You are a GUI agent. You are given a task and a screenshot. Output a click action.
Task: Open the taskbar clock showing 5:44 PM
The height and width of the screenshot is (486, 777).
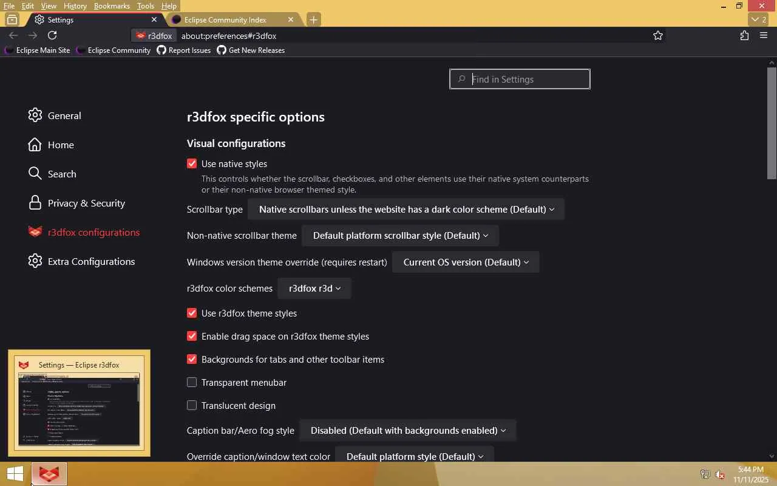tap(751, 474)
